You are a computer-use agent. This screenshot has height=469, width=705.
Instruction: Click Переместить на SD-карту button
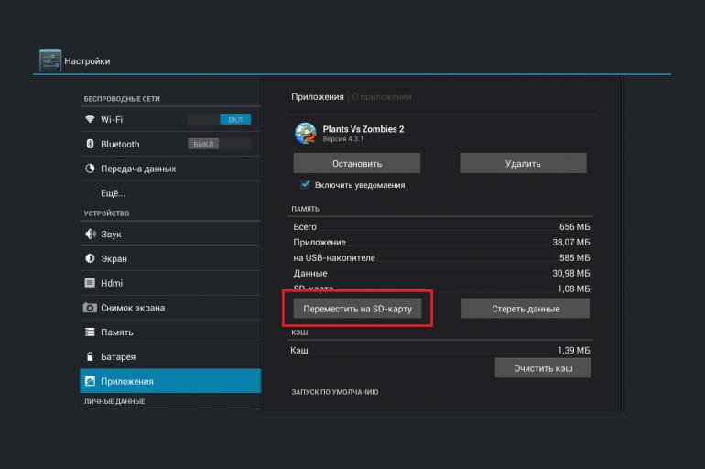[357, 309]
